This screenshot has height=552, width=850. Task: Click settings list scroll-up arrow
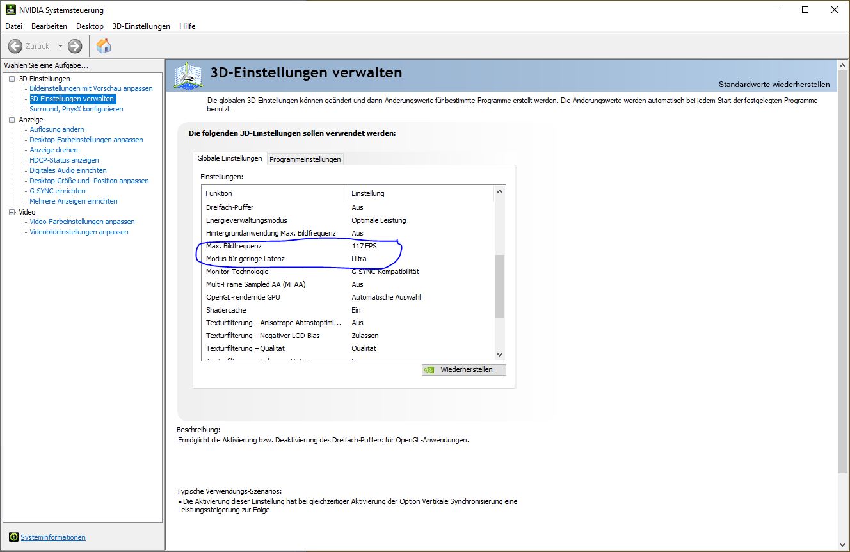(500, 191)
